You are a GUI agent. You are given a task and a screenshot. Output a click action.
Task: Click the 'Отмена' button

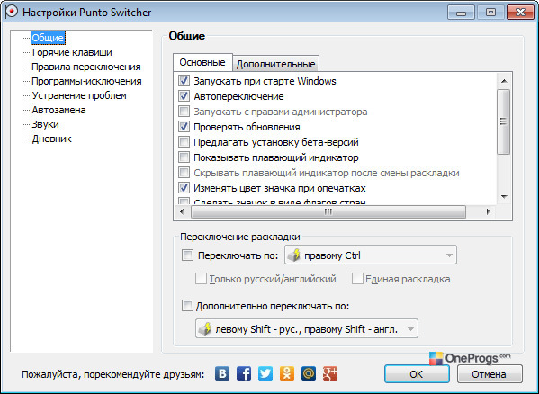tap(490, 373)
